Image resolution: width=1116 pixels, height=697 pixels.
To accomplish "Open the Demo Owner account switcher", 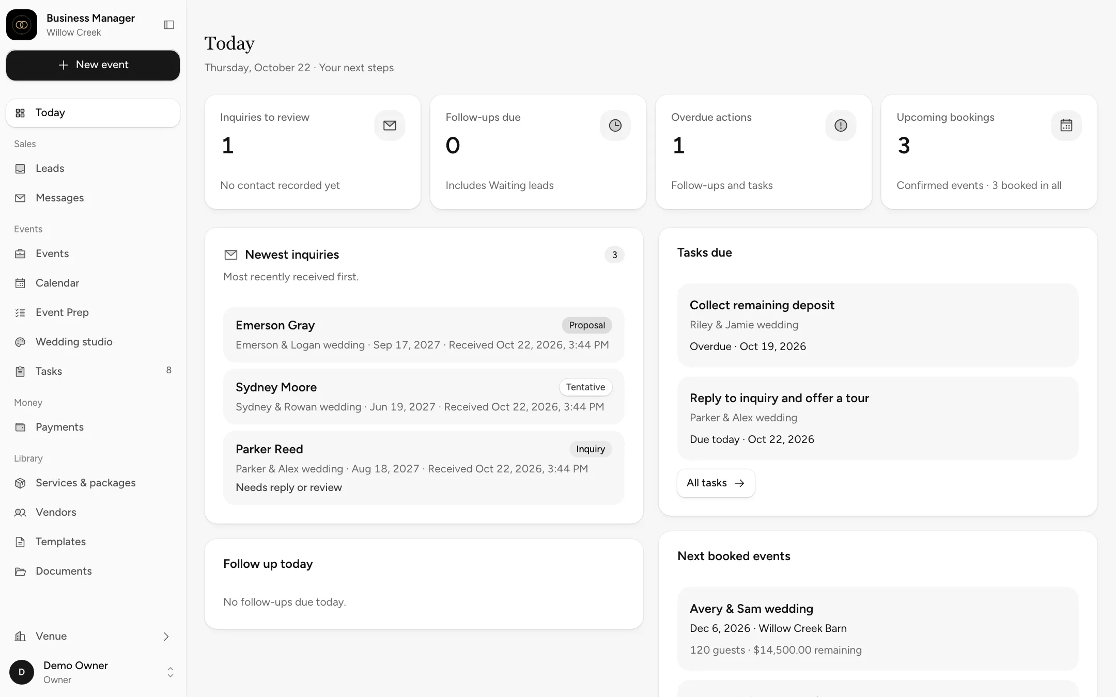I will pyautogui.click(x=93, y=672).
